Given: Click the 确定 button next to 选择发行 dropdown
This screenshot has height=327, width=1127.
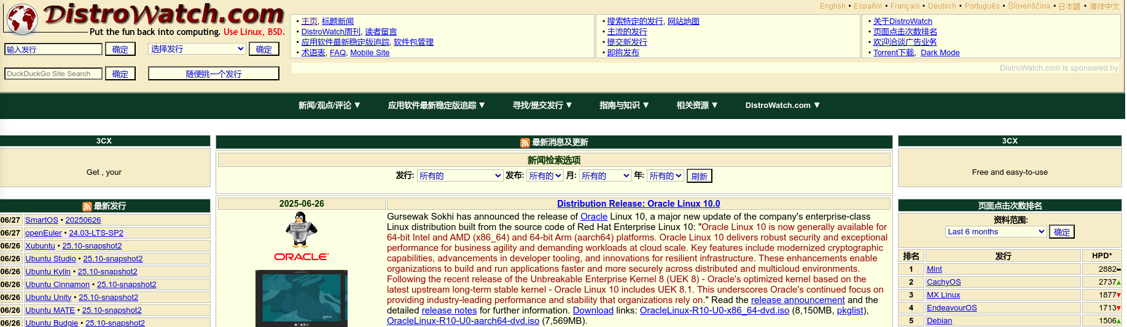Looking at the screenshot, I should point(264,49).
